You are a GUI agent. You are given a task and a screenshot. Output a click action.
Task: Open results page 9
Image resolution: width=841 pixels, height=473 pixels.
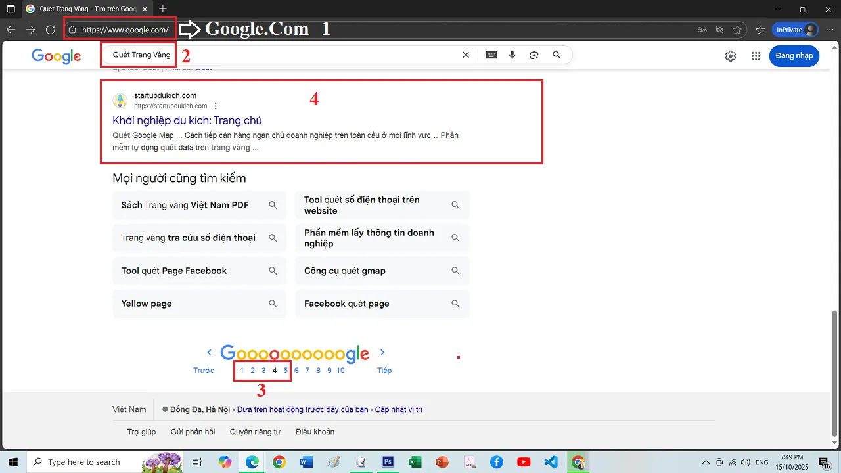pyautogui.click(x=329, y=371)
